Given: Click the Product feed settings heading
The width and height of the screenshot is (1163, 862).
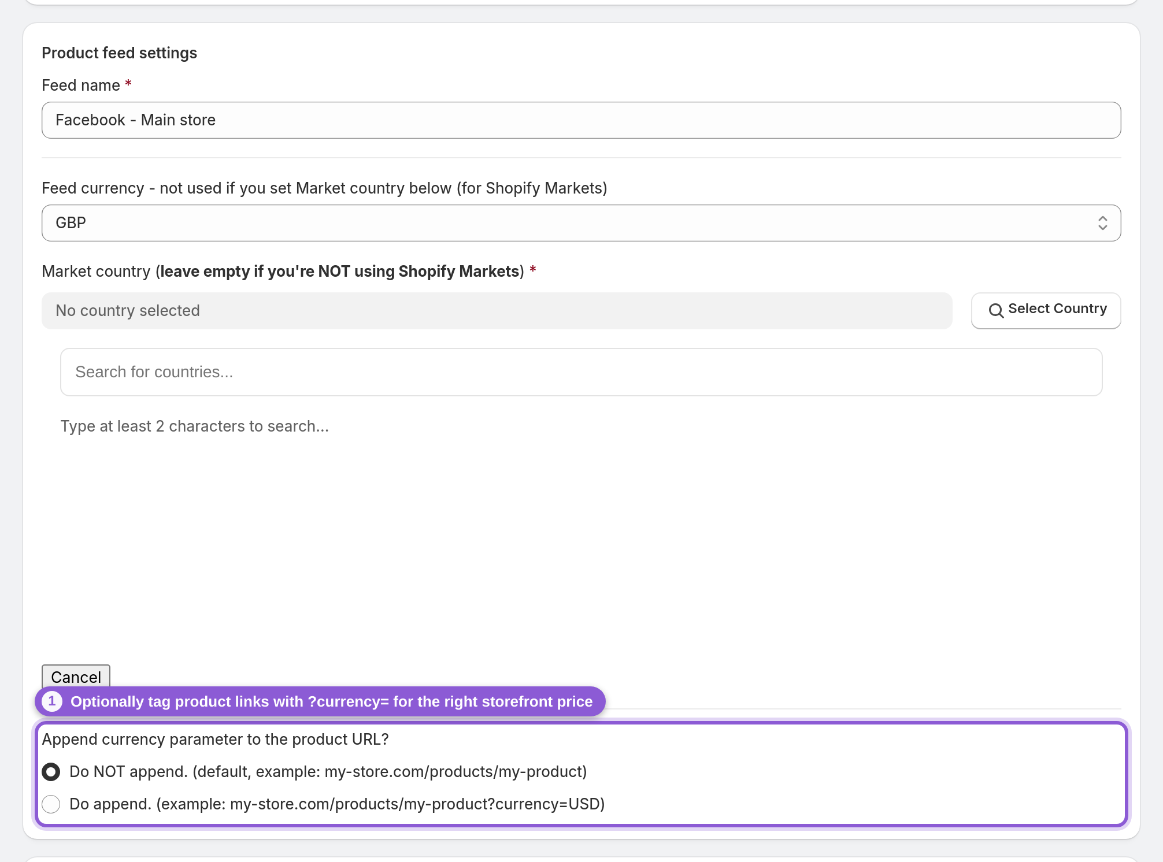Looking at the screenshot, I should [x=120, y=53].
